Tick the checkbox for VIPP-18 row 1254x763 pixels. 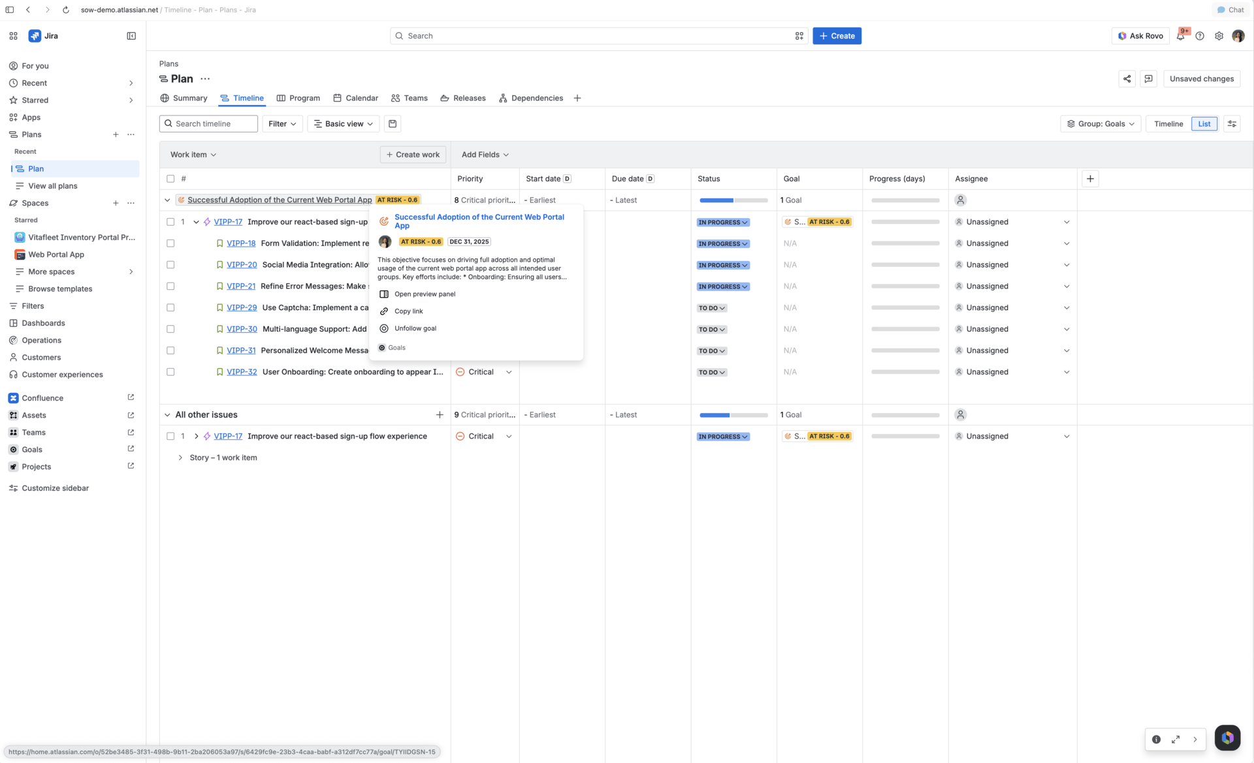click(170, 243)
